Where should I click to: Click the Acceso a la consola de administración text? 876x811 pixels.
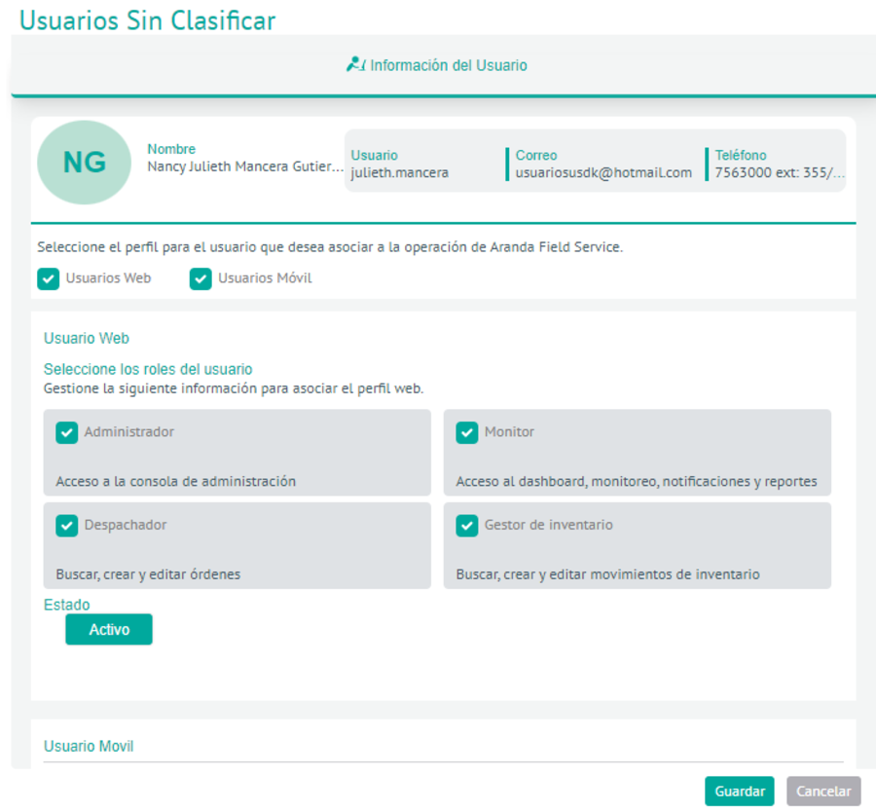[176, 481]
